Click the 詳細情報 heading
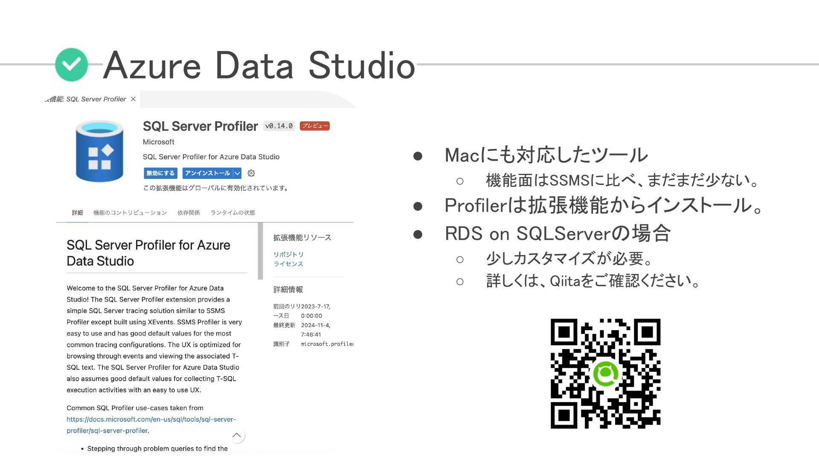This screenshot has height=460, width=819. [x=288, y=290]
